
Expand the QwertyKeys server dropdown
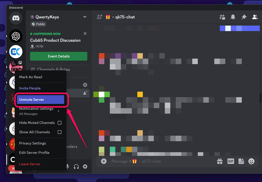click(85, 17)
